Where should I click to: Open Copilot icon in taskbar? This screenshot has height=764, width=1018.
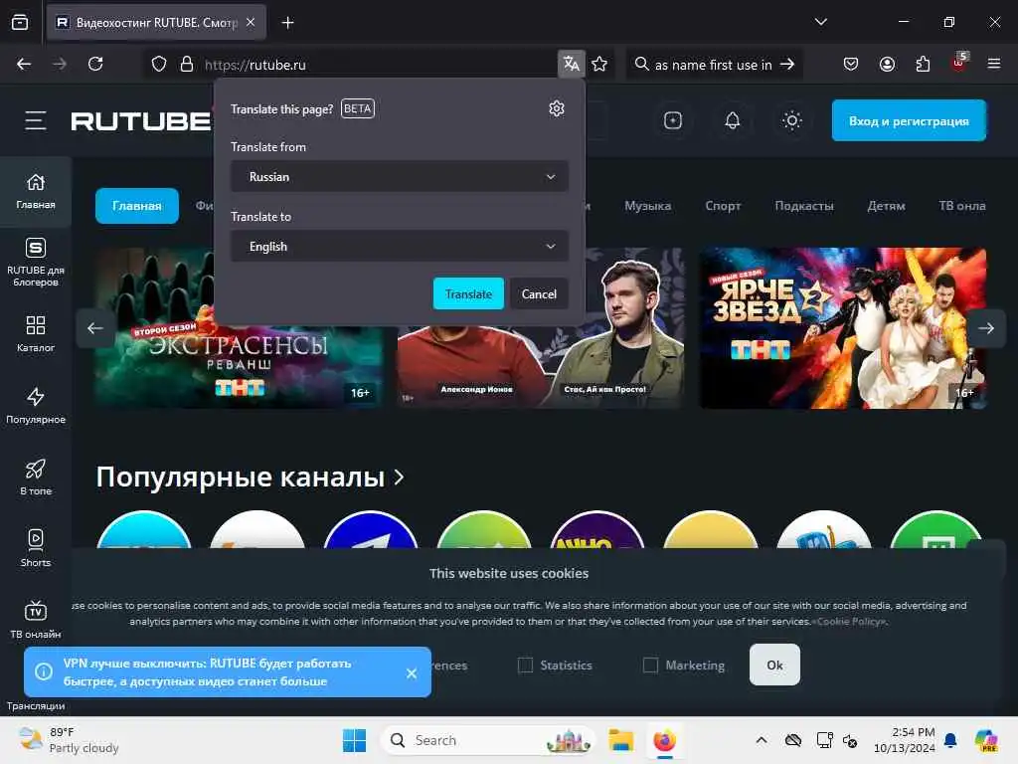click(986, 740)
